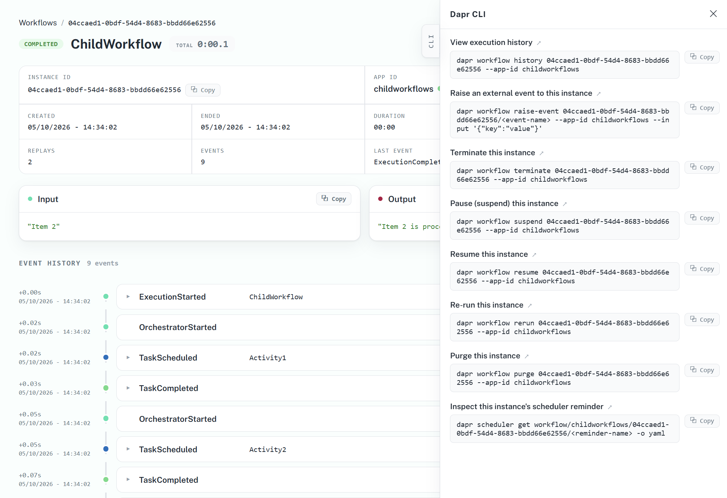Open docs link beside Raise an external event
The width and height of the screenshot is (727, 498).
click(x=599, y=94)
